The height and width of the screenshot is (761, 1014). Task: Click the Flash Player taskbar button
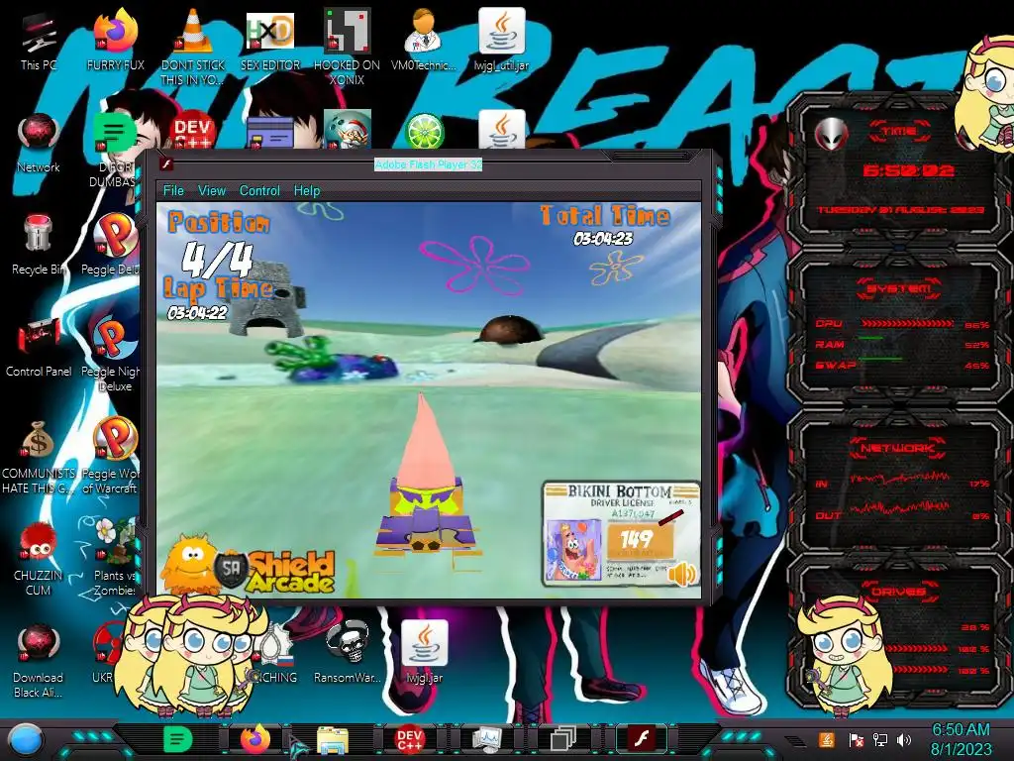click(641, 738)
